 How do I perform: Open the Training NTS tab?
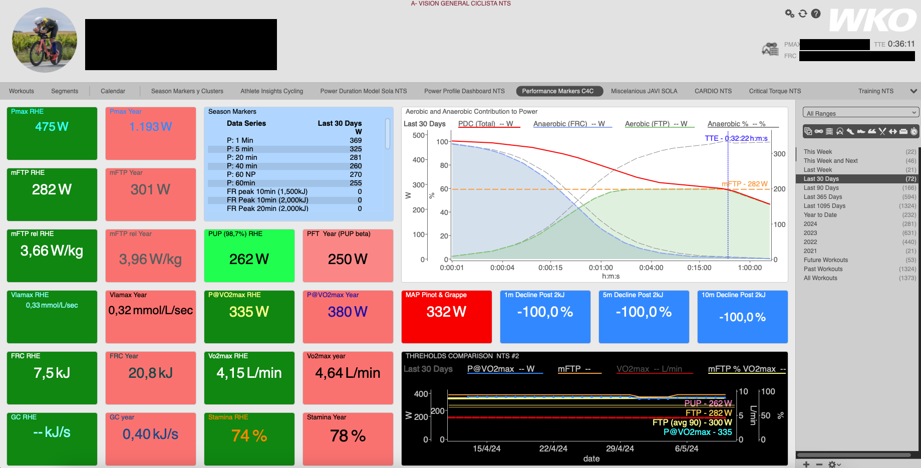coord(876,91)
